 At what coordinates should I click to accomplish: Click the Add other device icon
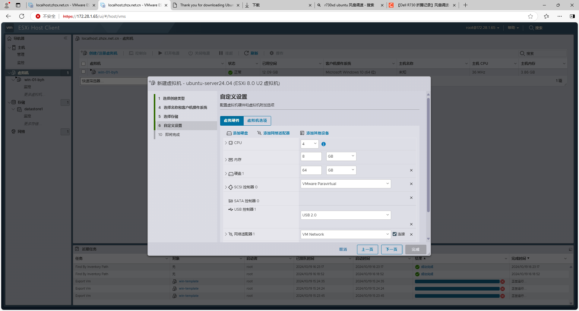pyautogui.click(x=302, y=133)
